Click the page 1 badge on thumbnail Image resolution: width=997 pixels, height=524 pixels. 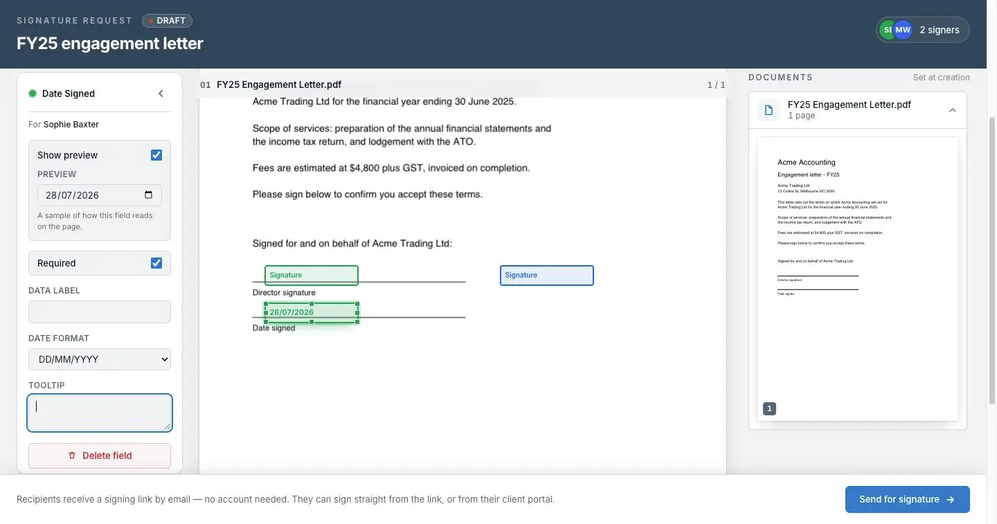(769, 409)
